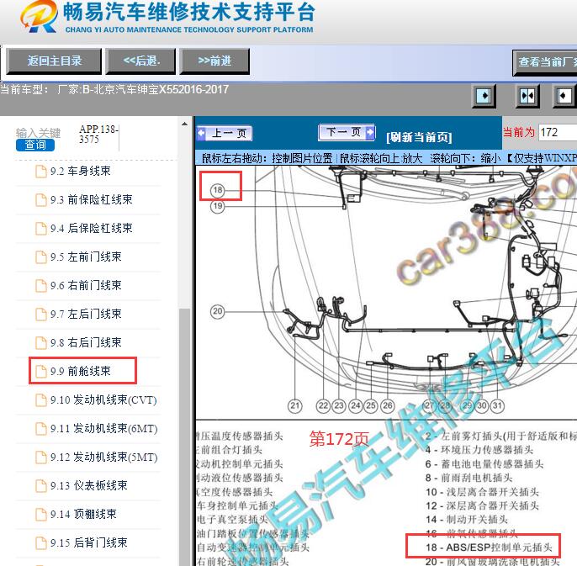The image size is (577, 566).
Task: Click the 刷新当前页 link
Action: point(419,137)
